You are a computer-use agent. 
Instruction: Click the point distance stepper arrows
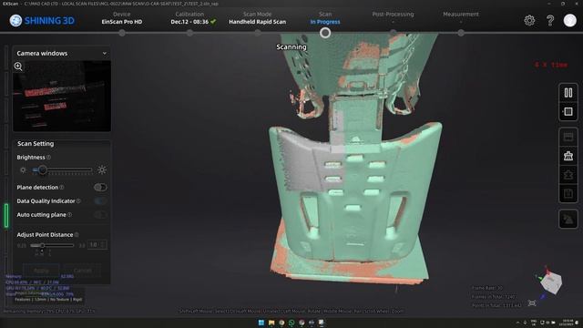[x=103, y=245]
